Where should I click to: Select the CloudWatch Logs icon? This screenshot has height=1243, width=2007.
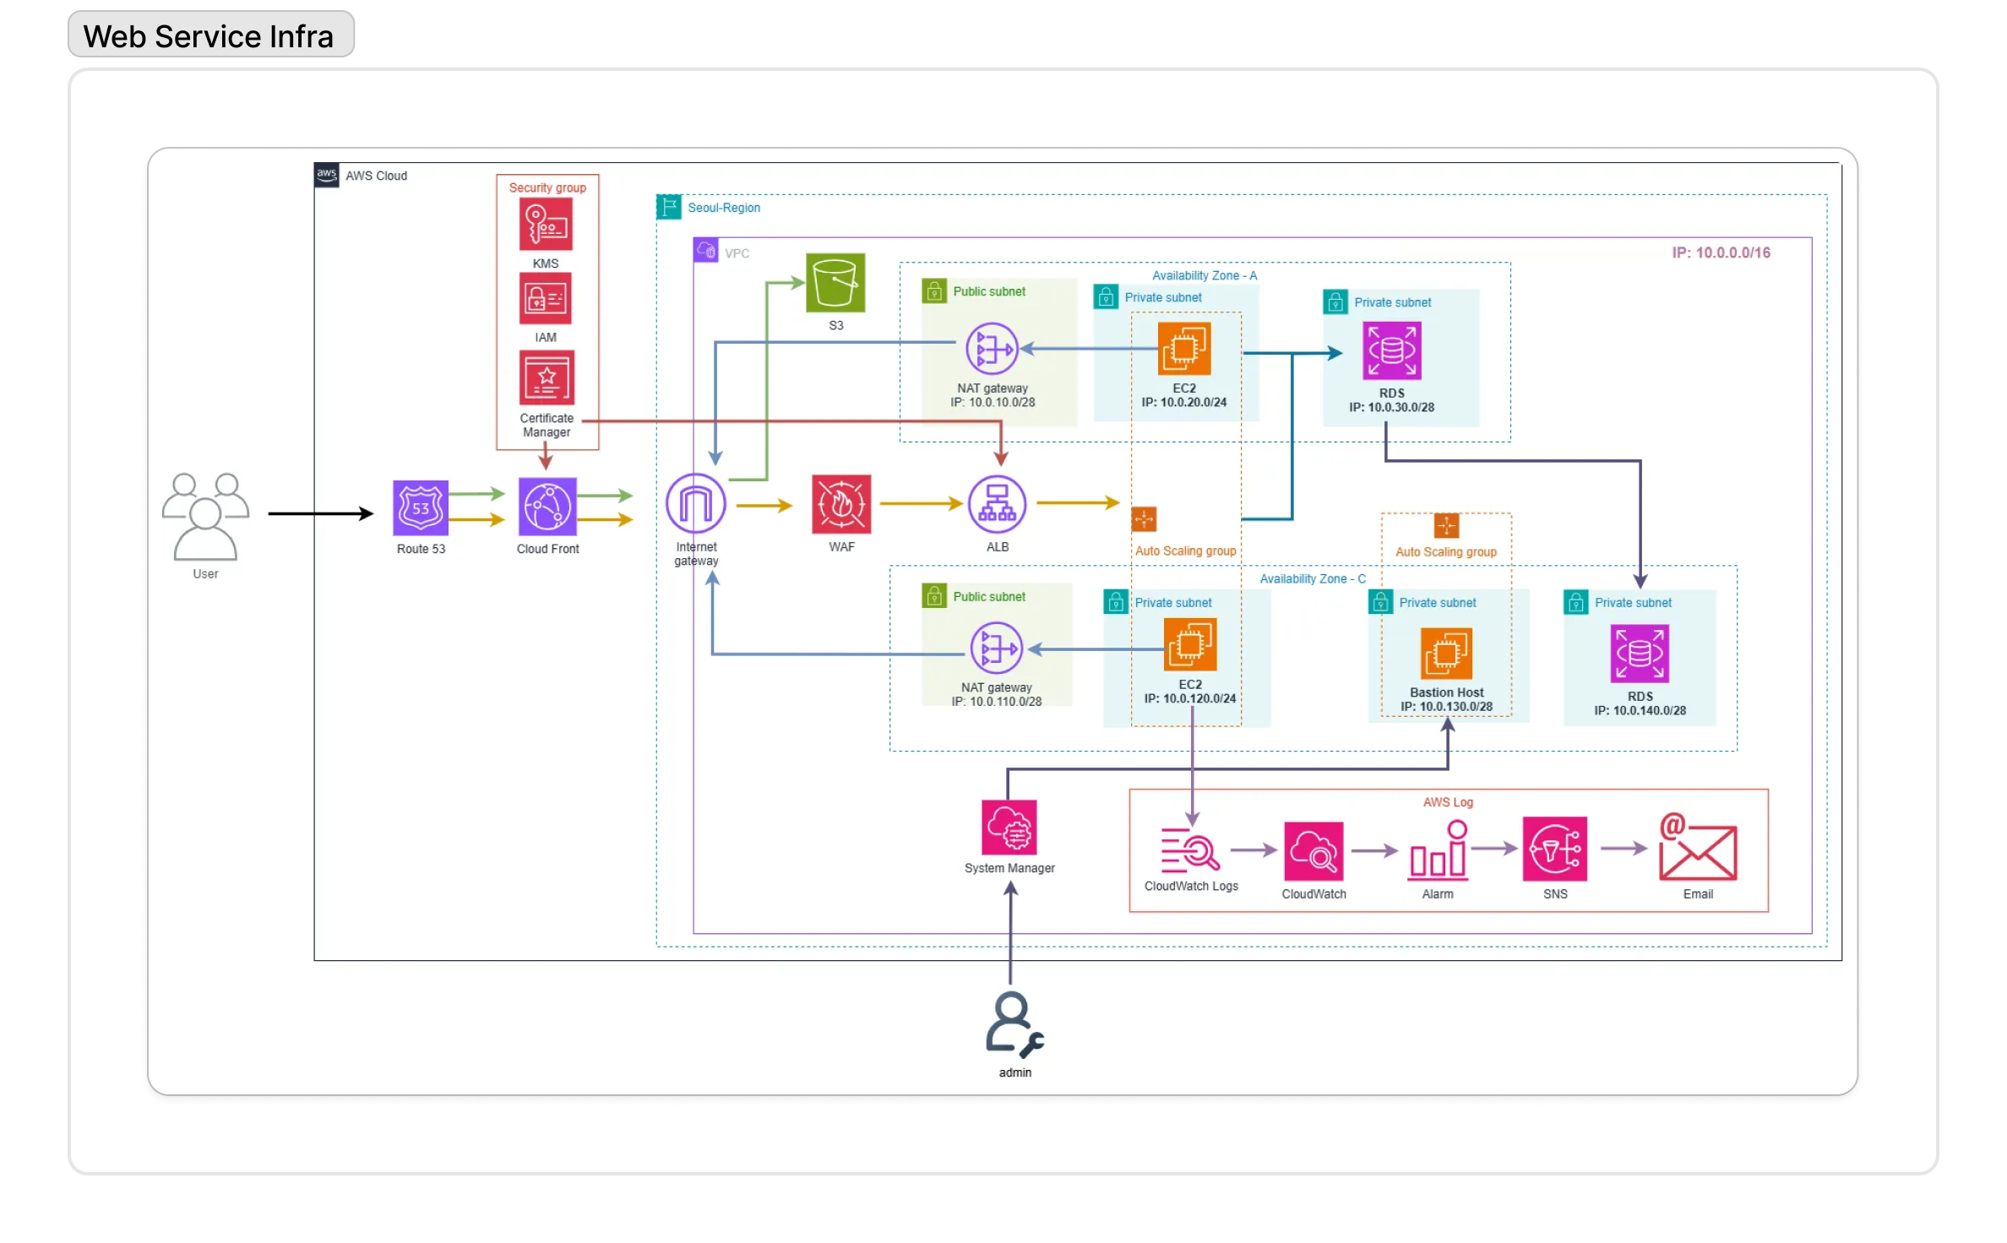[1189, 849]
